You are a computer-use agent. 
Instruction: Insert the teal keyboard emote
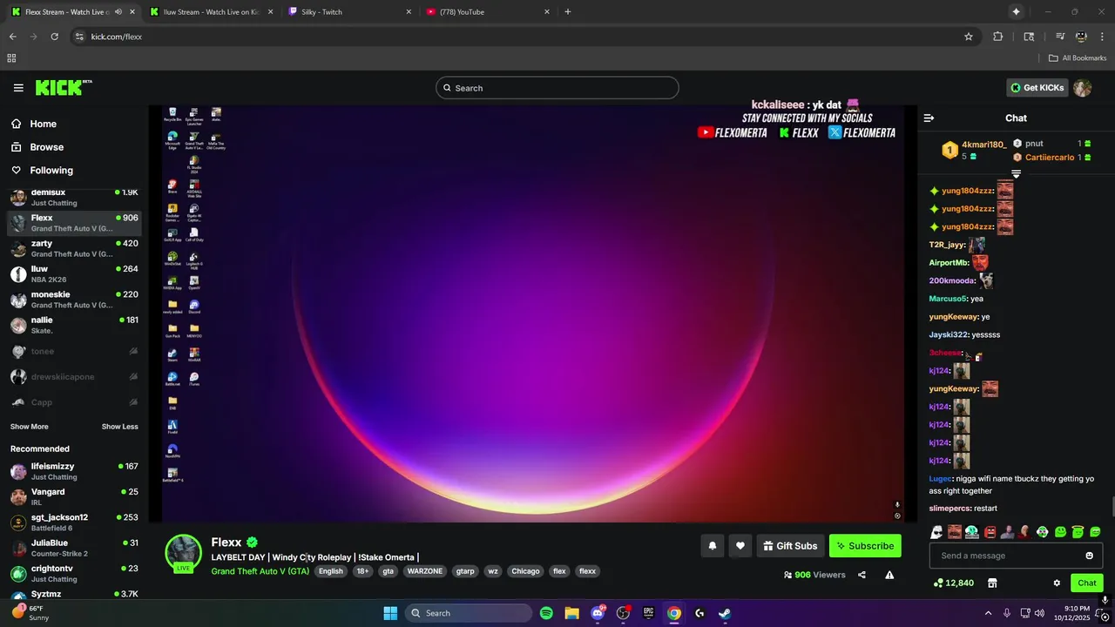coord(972,532)
